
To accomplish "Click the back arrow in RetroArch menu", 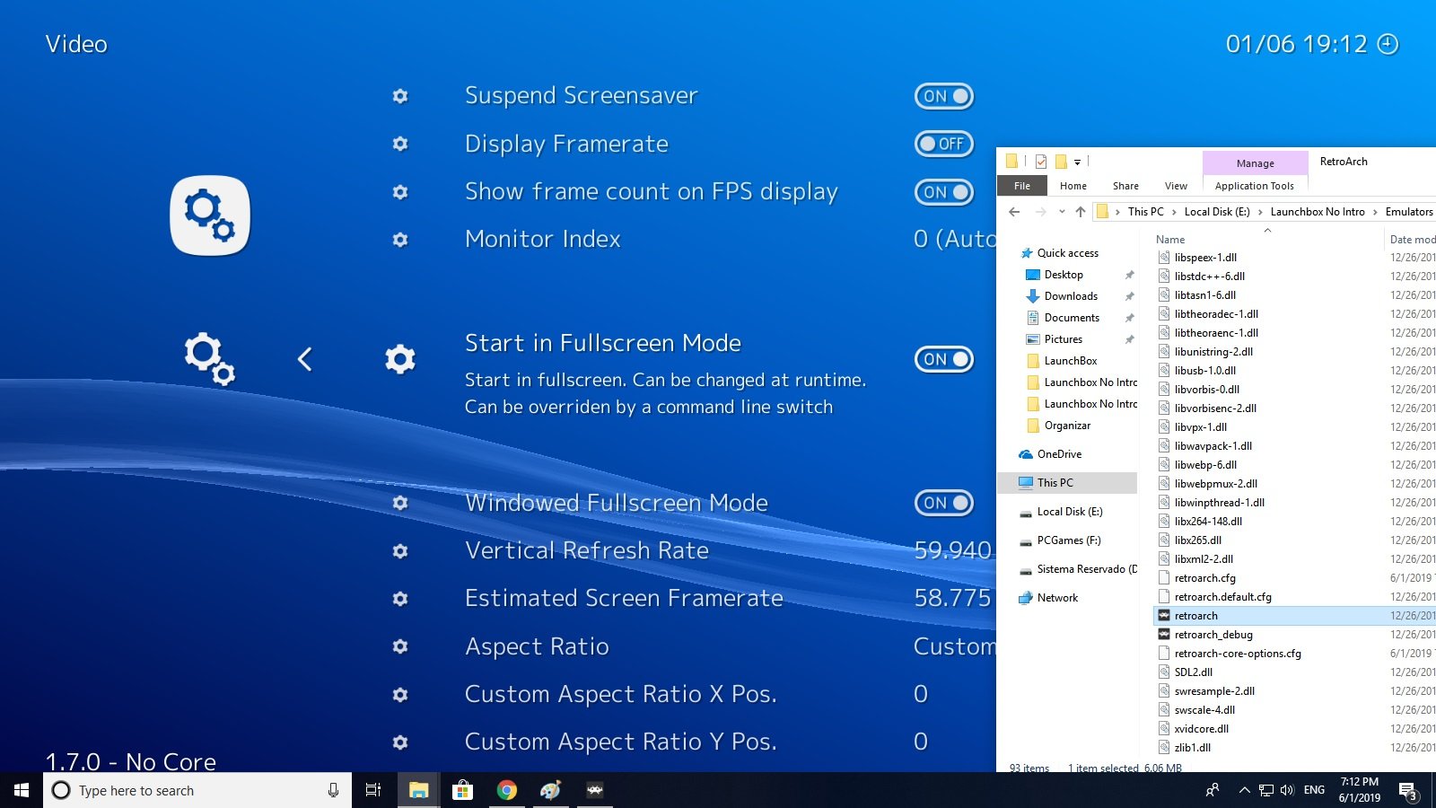I will coord(305,359).
